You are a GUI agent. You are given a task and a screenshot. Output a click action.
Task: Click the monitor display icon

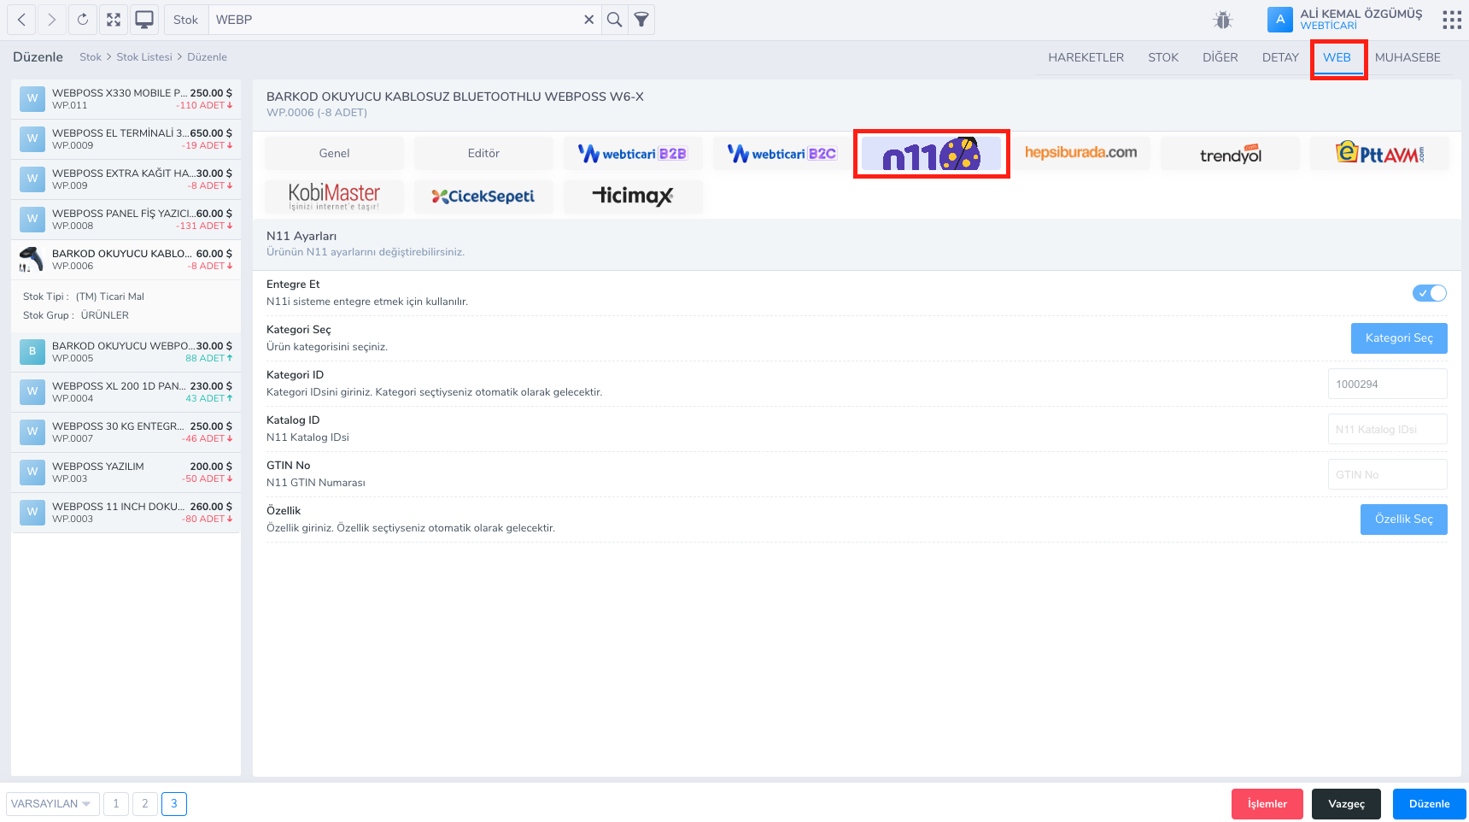144,20
